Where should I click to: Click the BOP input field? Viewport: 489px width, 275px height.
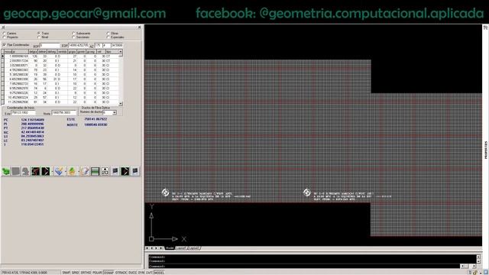tap(50, 46)
